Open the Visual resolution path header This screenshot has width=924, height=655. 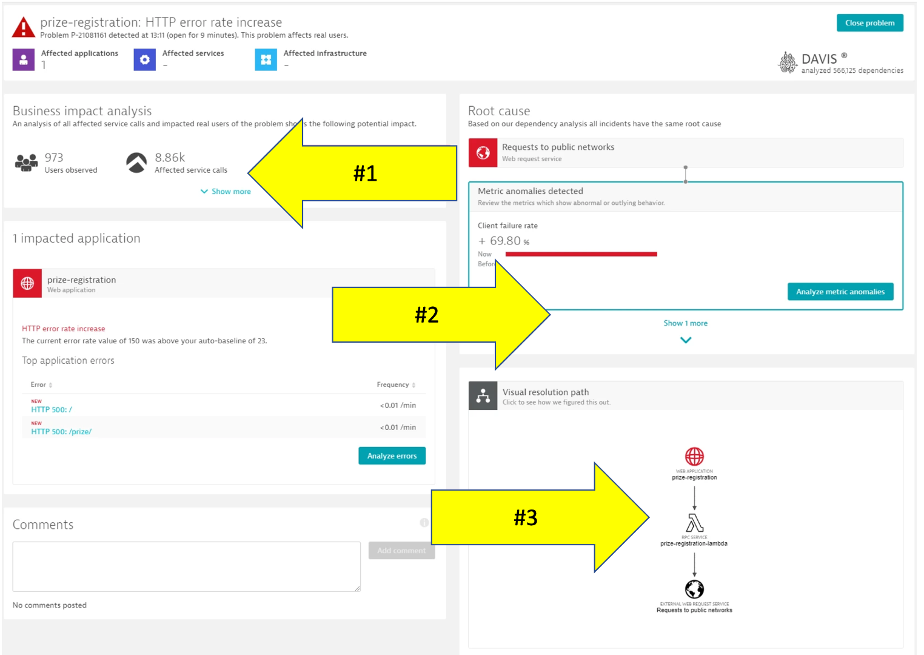point(686,396)
